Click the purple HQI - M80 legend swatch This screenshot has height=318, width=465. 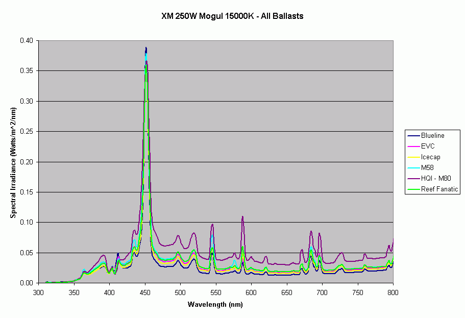[413, 178]
